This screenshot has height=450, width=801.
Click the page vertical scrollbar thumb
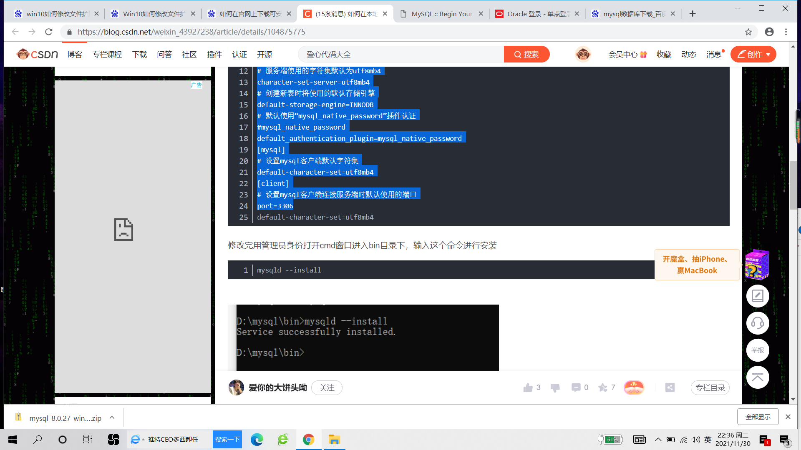[793, 185]
